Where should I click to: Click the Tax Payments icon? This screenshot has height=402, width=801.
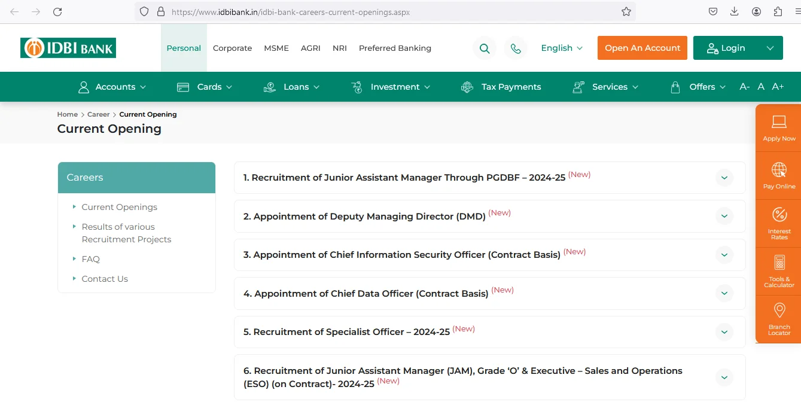[x=467, y=87]
